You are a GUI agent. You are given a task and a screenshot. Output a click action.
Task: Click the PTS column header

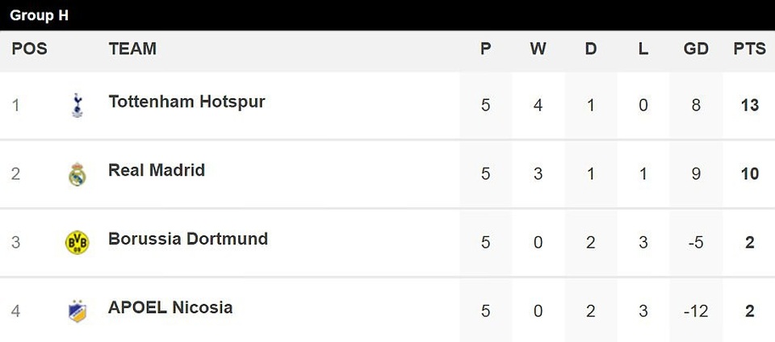[749, 48]
